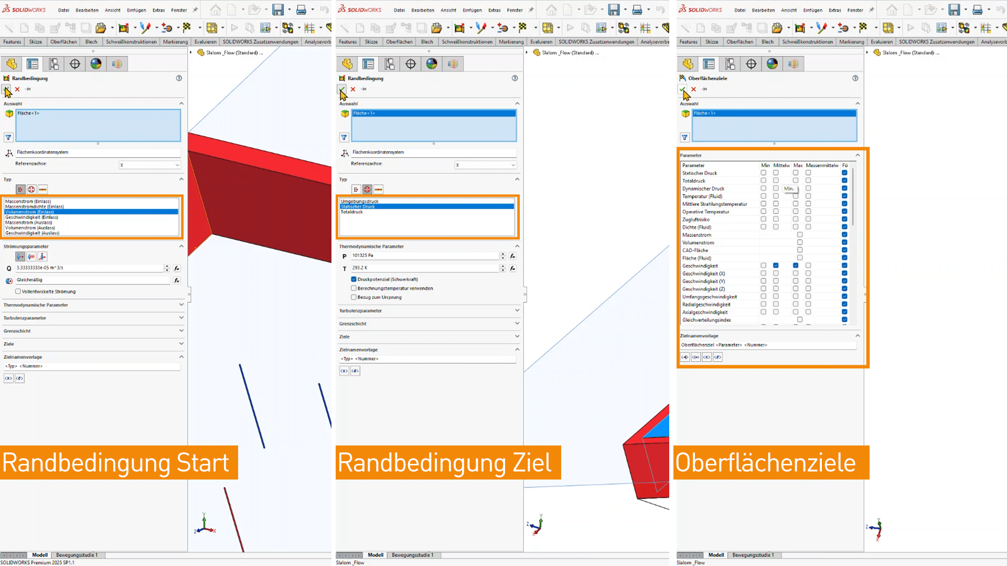The height and width of the screenshot is (566, 1007).
Task: Uncheck Geschwindigkeit Mittelw checkbox in parameter table
Action: (x=776, y=266)
